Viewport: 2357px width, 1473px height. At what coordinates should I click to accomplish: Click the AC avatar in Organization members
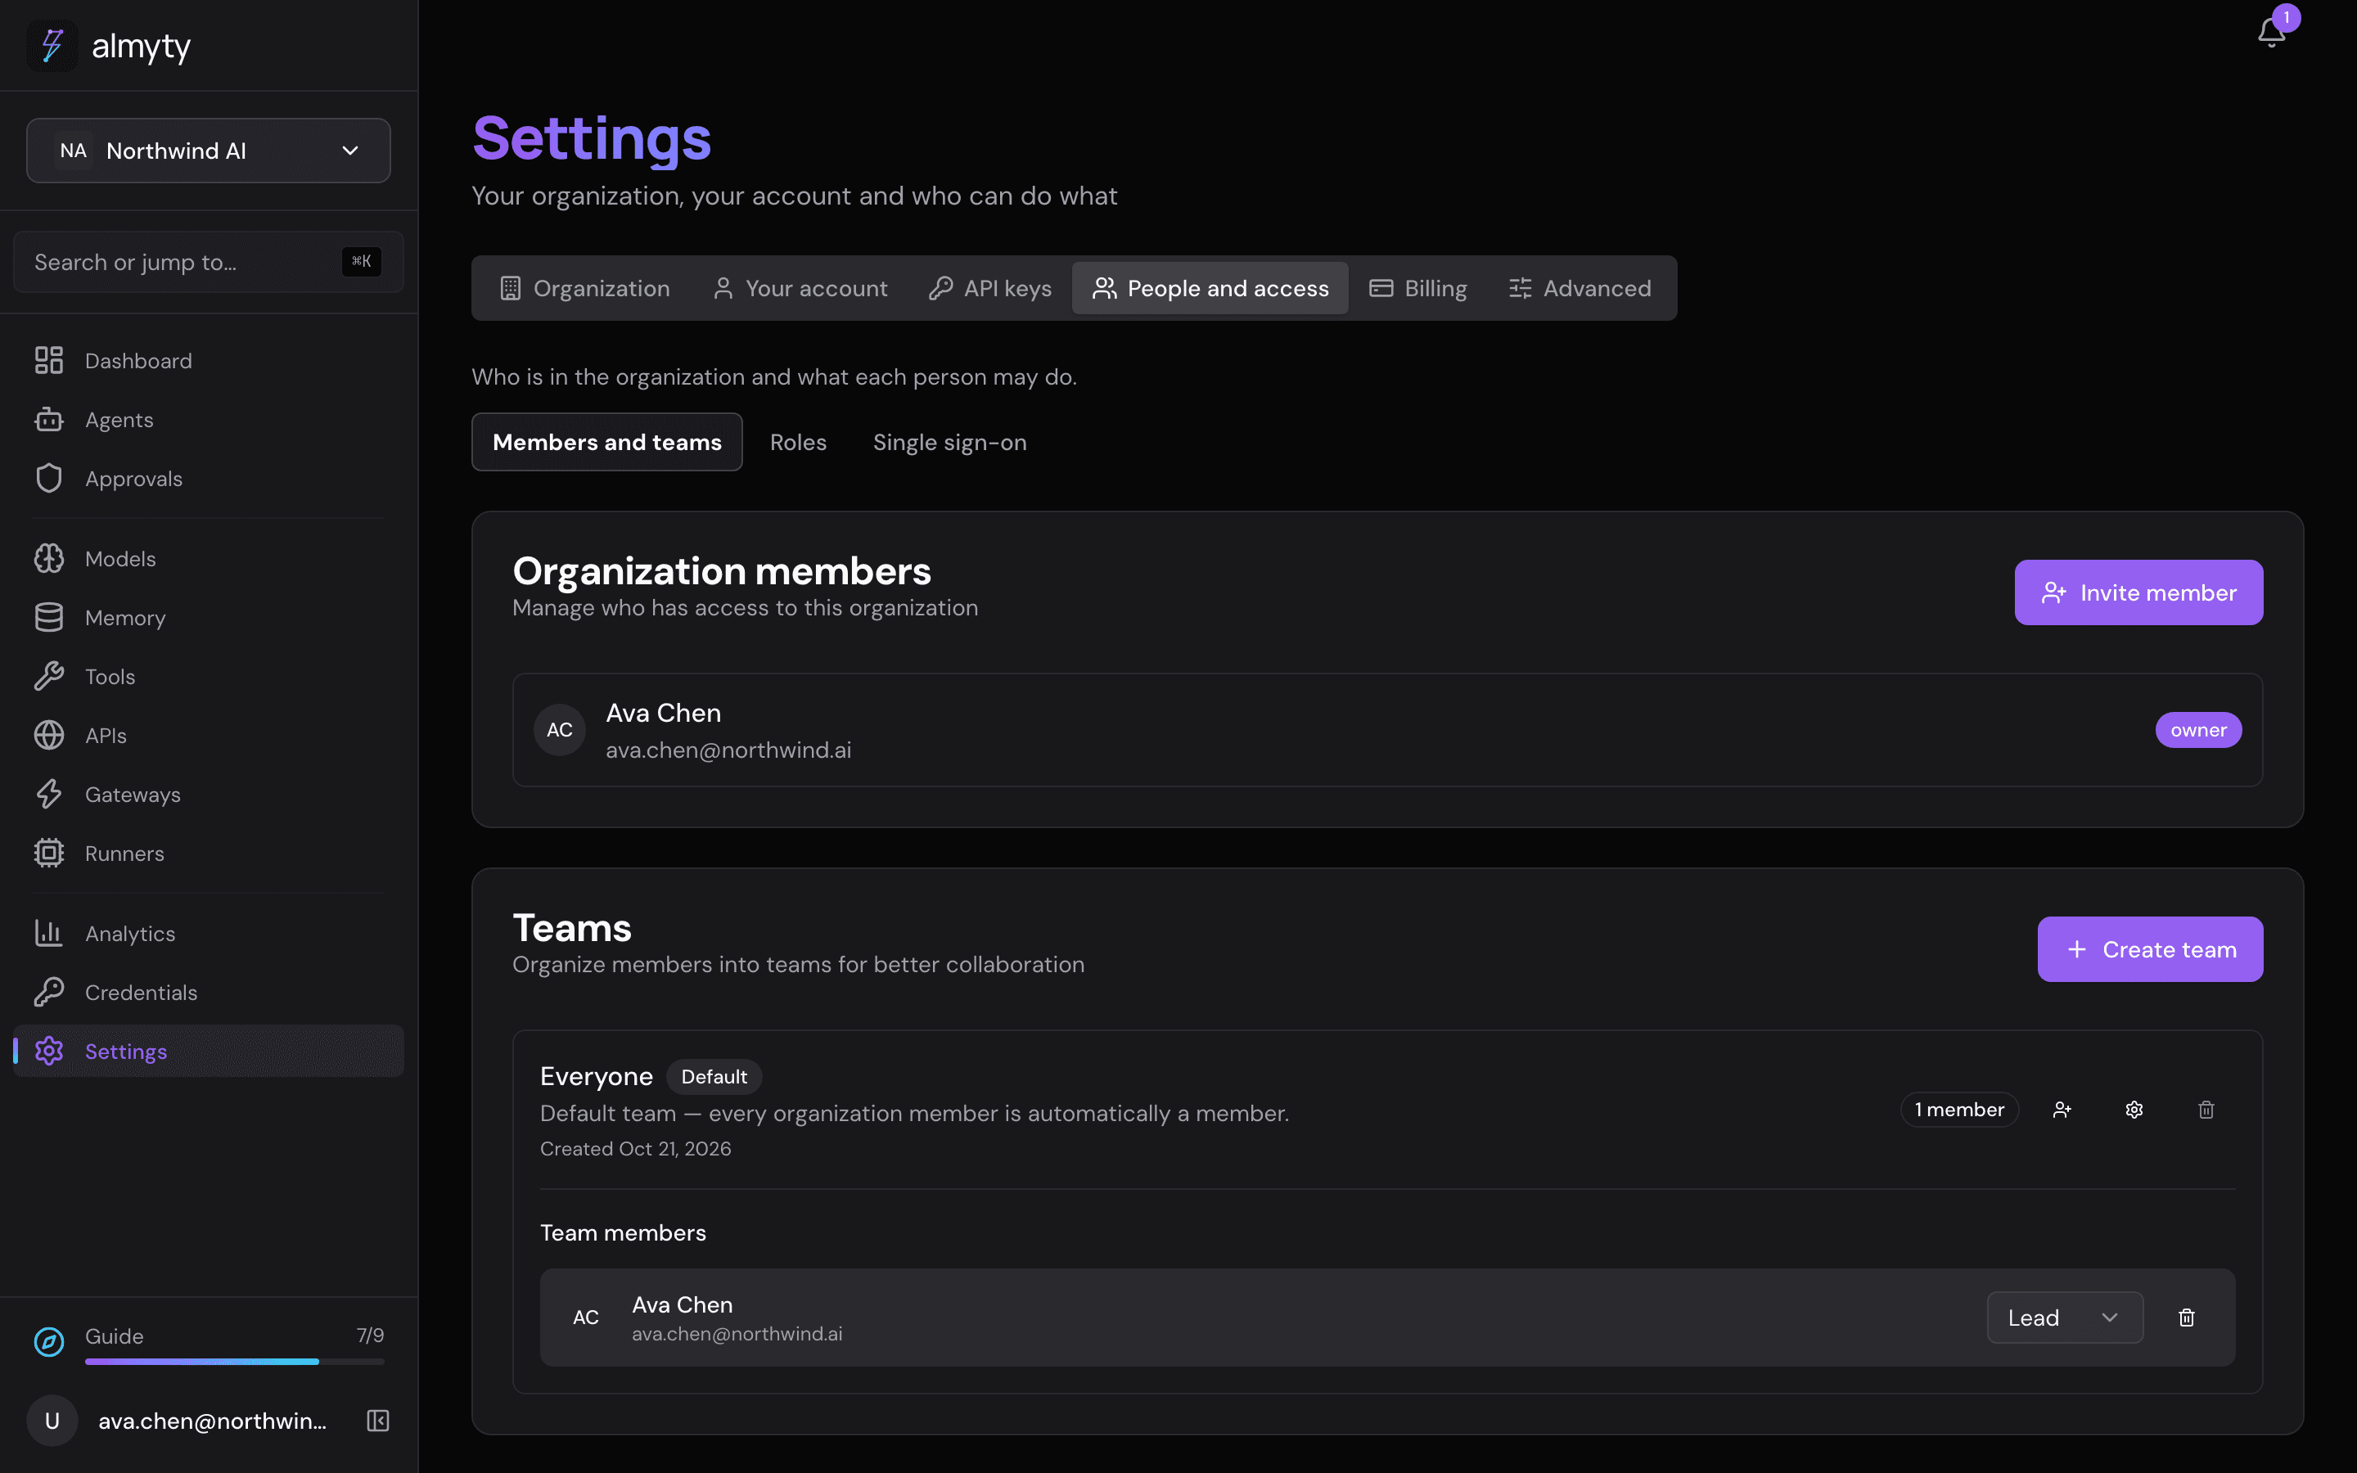pos(560,730)
